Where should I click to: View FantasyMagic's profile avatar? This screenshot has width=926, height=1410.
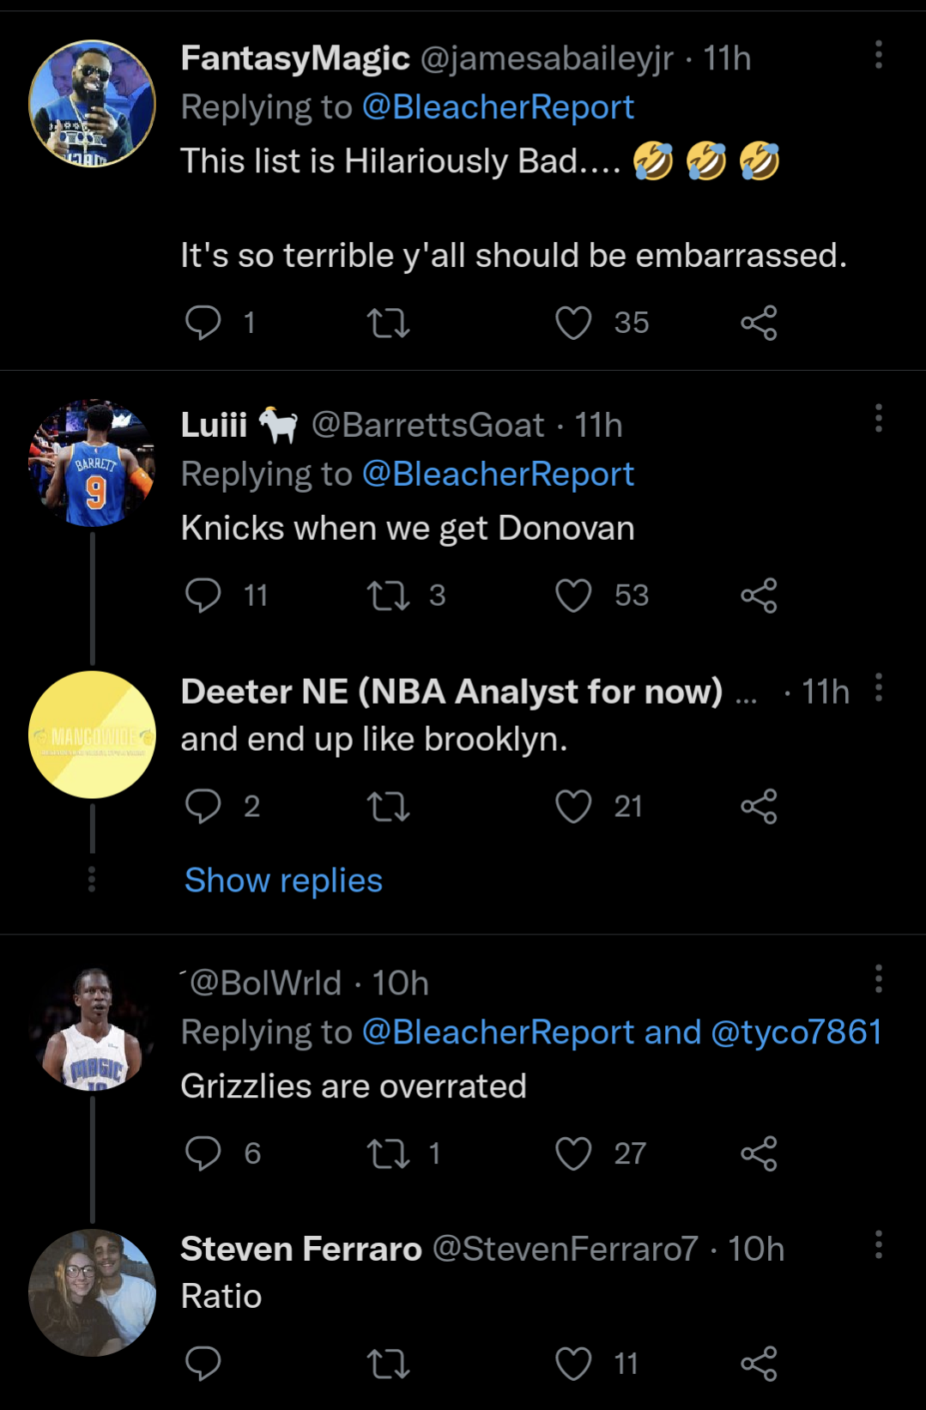pyautogui.click(x=93, y=104)
